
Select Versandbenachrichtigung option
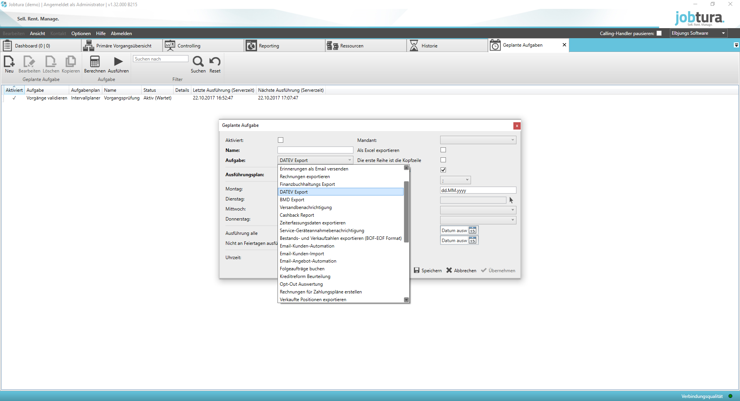coord(341,207)
